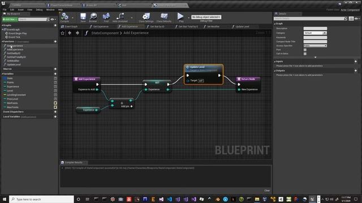Screen dimensions: 362x203
Task: Open Task View on the taskbar
Action: (87, 199)
